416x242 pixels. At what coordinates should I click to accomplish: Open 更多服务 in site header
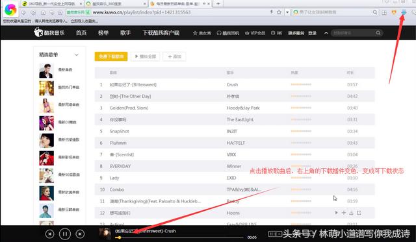pos(296,33)
